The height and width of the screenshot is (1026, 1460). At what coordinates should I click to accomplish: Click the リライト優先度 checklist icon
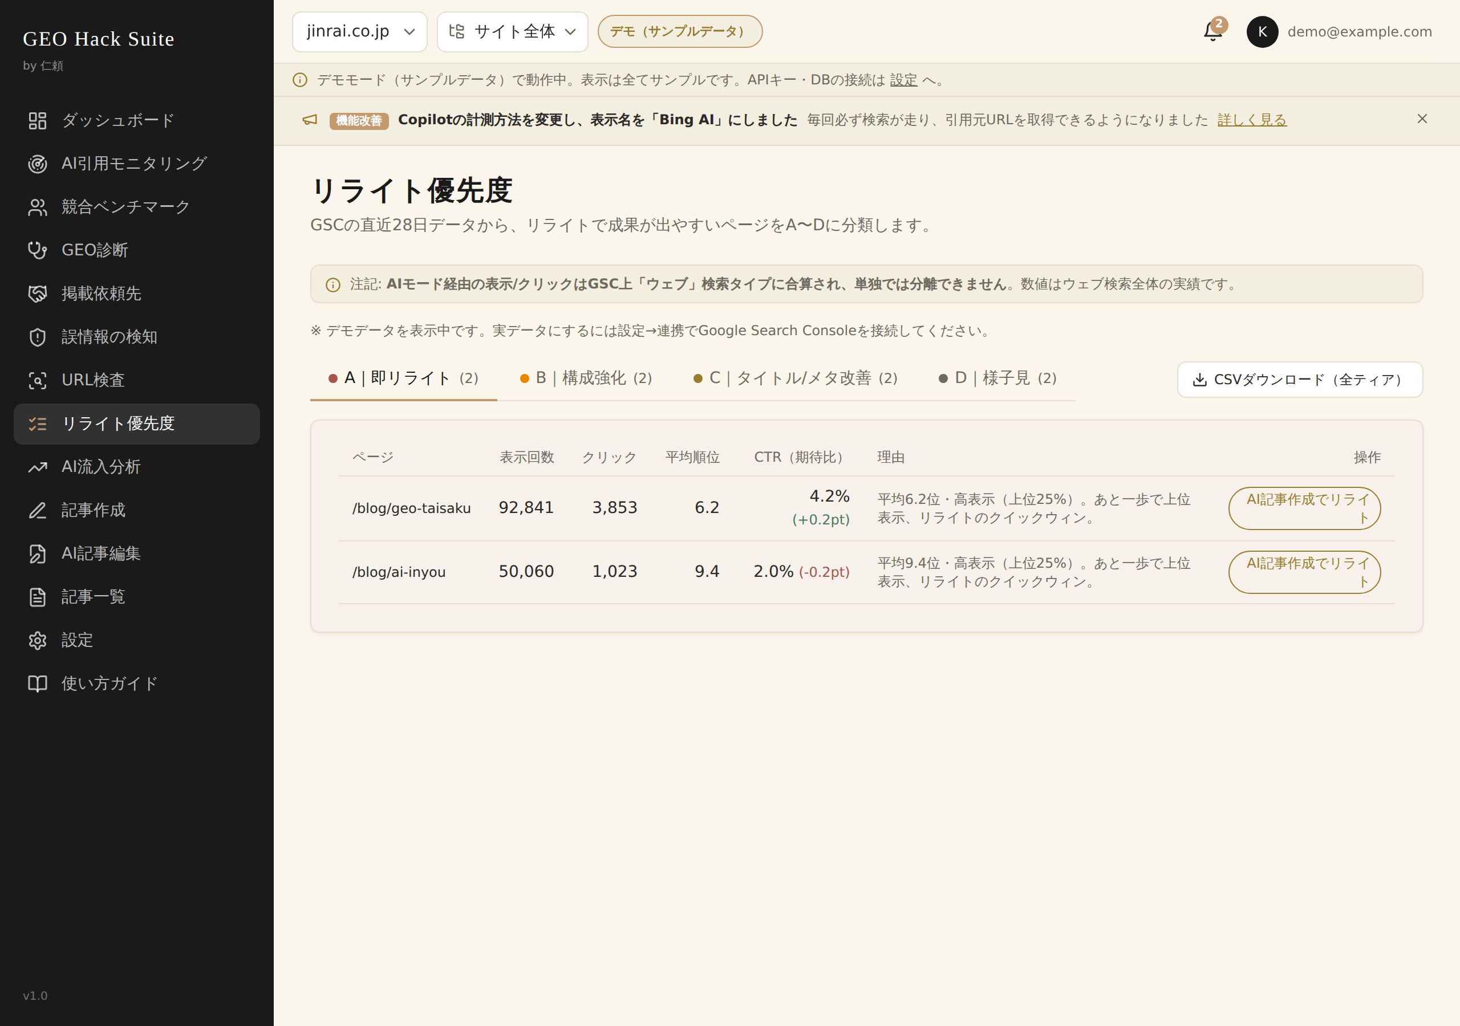[38, 424]
